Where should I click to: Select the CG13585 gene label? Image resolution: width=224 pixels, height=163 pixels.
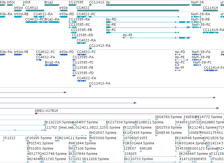click(x=76, y=2)
